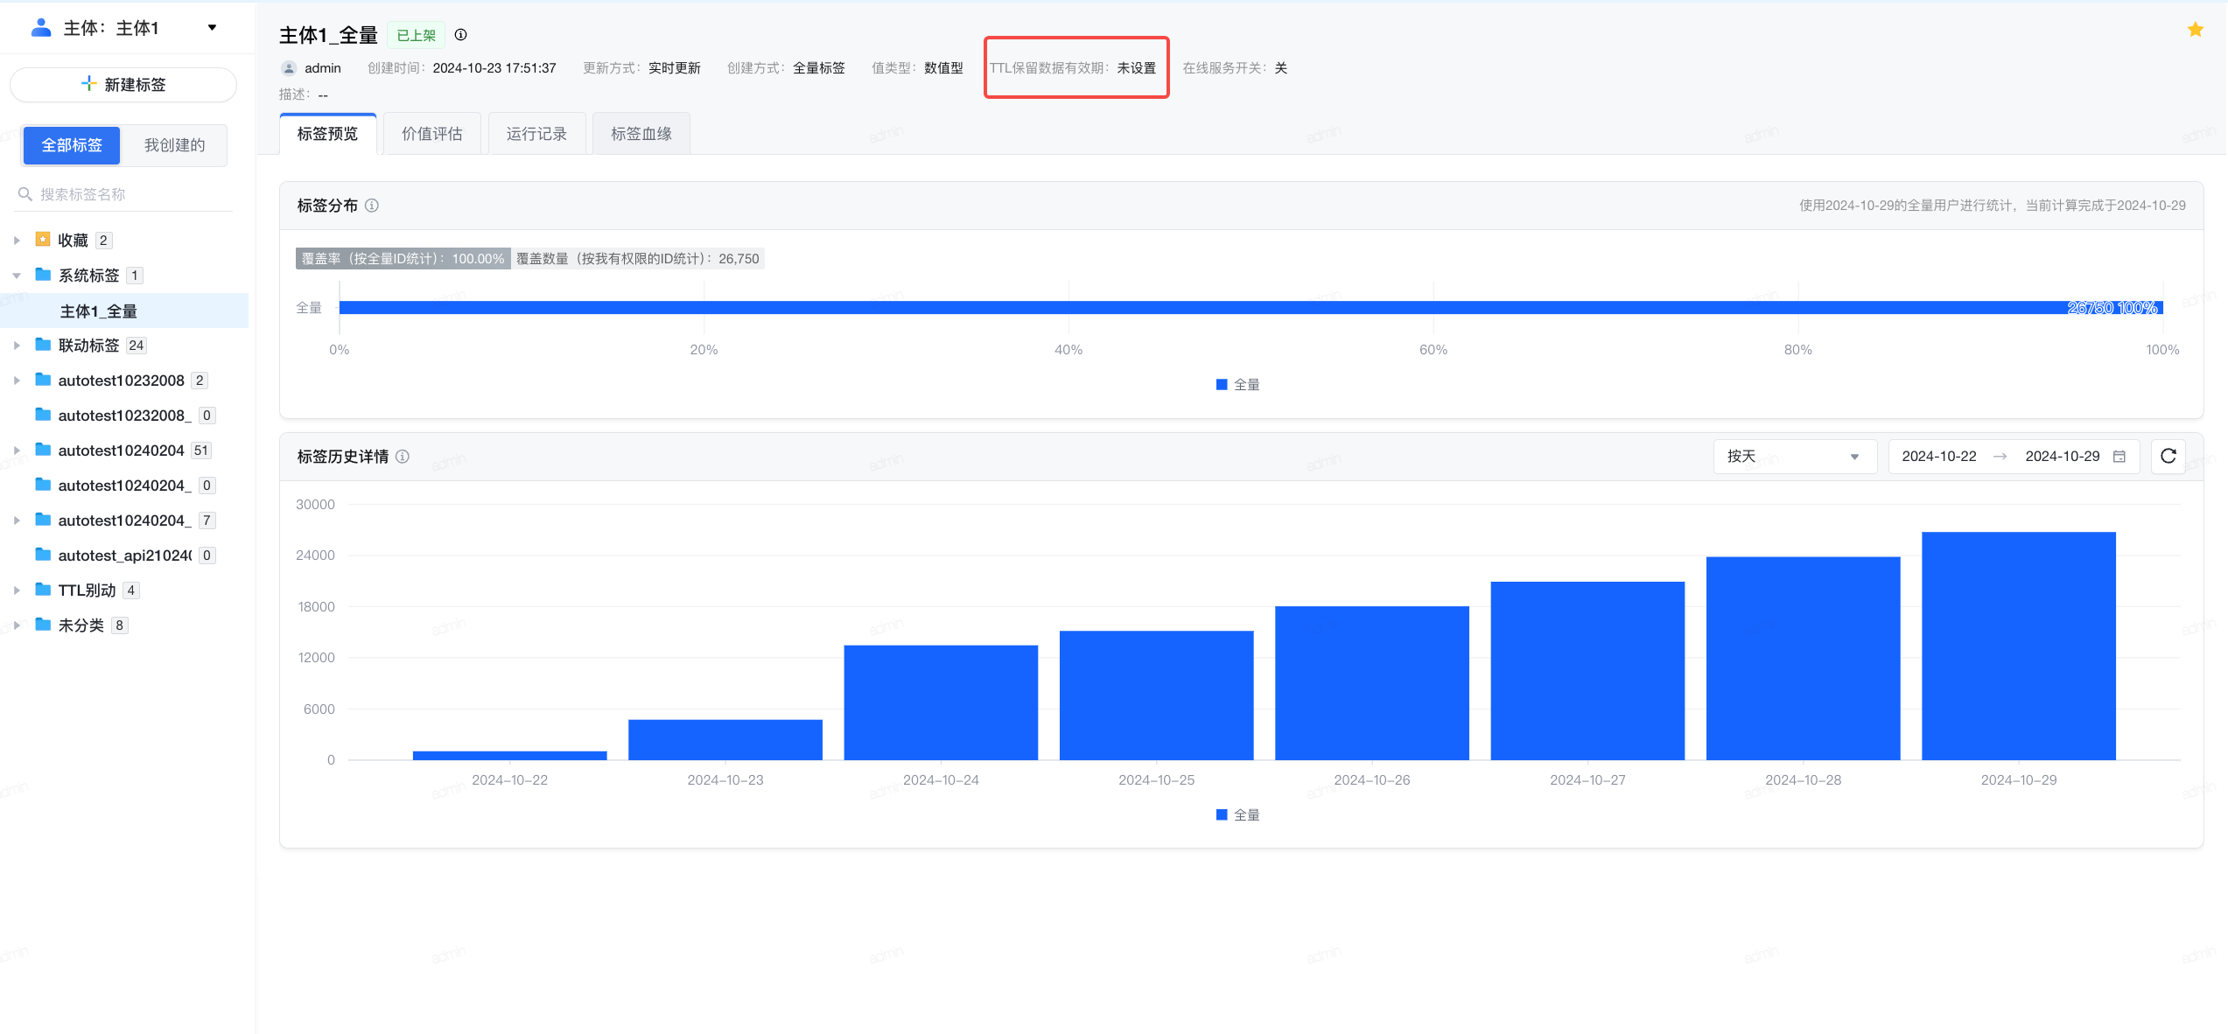Click info icon beside 标签分布 title

tap(372, 206)
